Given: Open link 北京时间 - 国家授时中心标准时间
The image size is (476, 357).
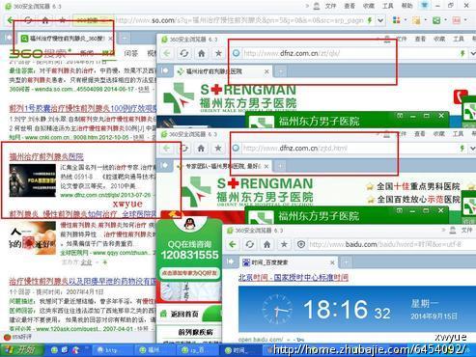Looking at the screenshot, I should point(294,277).
